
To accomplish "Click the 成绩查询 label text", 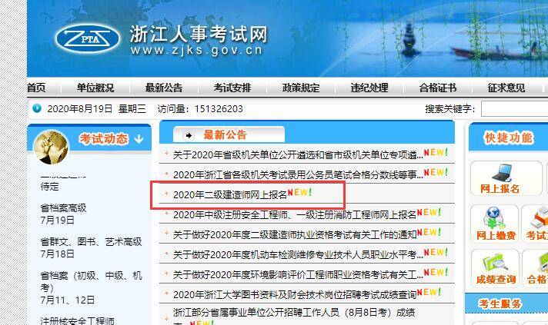I will coord(496,280).
